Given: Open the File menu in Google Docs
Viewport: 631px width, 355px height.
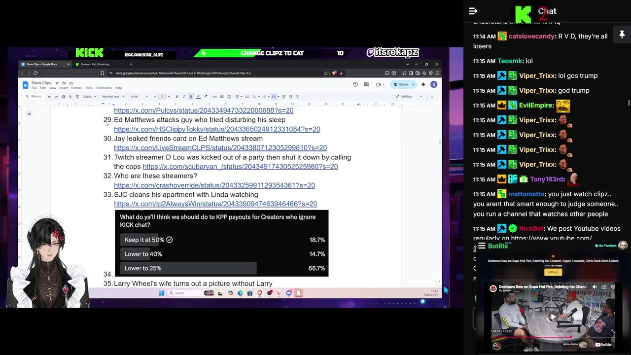Looking at the screenshot, I should [x=34, y=88].
